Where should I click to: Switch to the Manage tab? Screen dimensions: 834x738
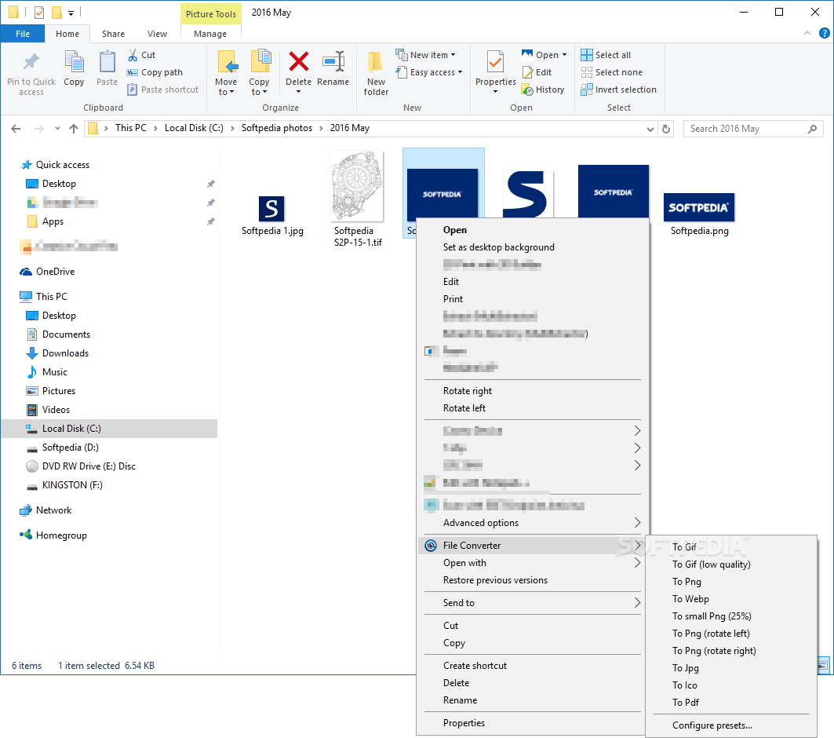coord(210,34)
